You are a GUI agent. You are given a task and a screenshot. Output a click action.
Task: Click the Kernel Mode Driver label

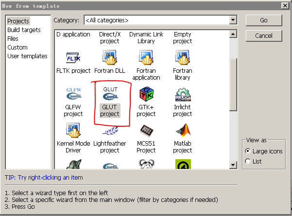73,147
